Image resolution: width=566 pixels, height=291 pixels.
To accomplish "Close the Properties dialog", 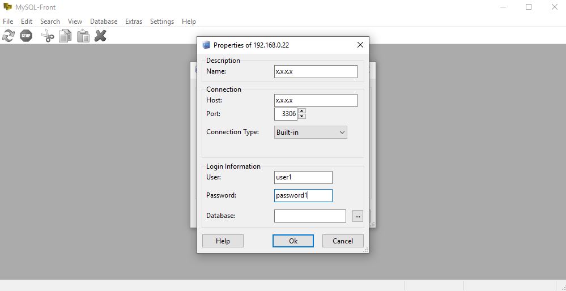I will [x=360, y=45].
